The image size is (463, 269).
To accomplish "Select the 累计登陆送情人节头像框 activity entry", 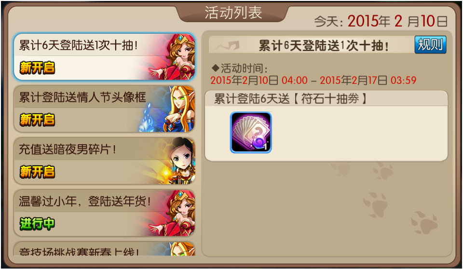I will [105, 109].
